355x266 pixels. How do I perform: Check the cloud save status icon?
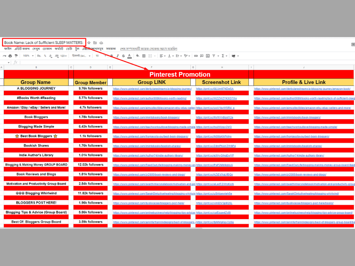[x=101, y=43]
